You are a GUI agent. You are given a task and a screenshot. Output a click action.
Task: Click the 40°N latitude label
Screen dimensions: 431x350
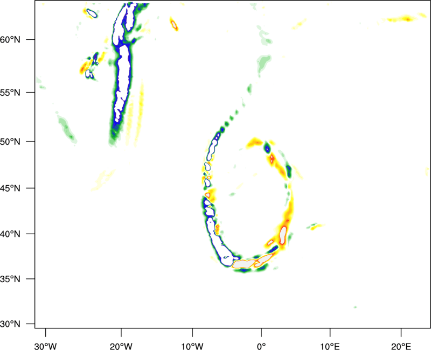[10, 234]
